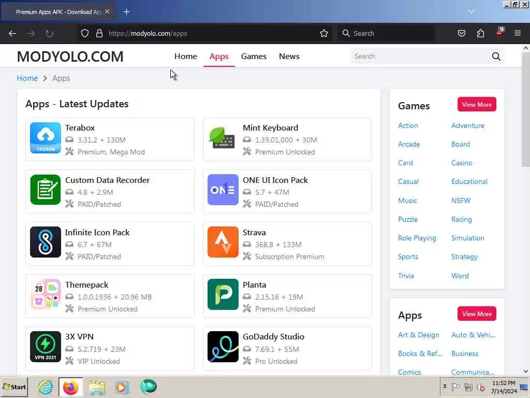
Task: Click the page vertical scrollbar thumb
Action: (x=526, y=109)
